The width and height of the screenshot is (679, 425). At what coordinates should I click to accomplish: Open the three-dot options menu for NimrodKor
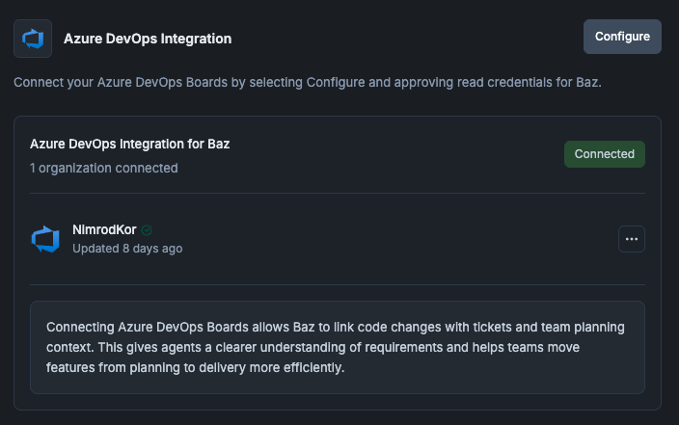[x=632, y=239]
